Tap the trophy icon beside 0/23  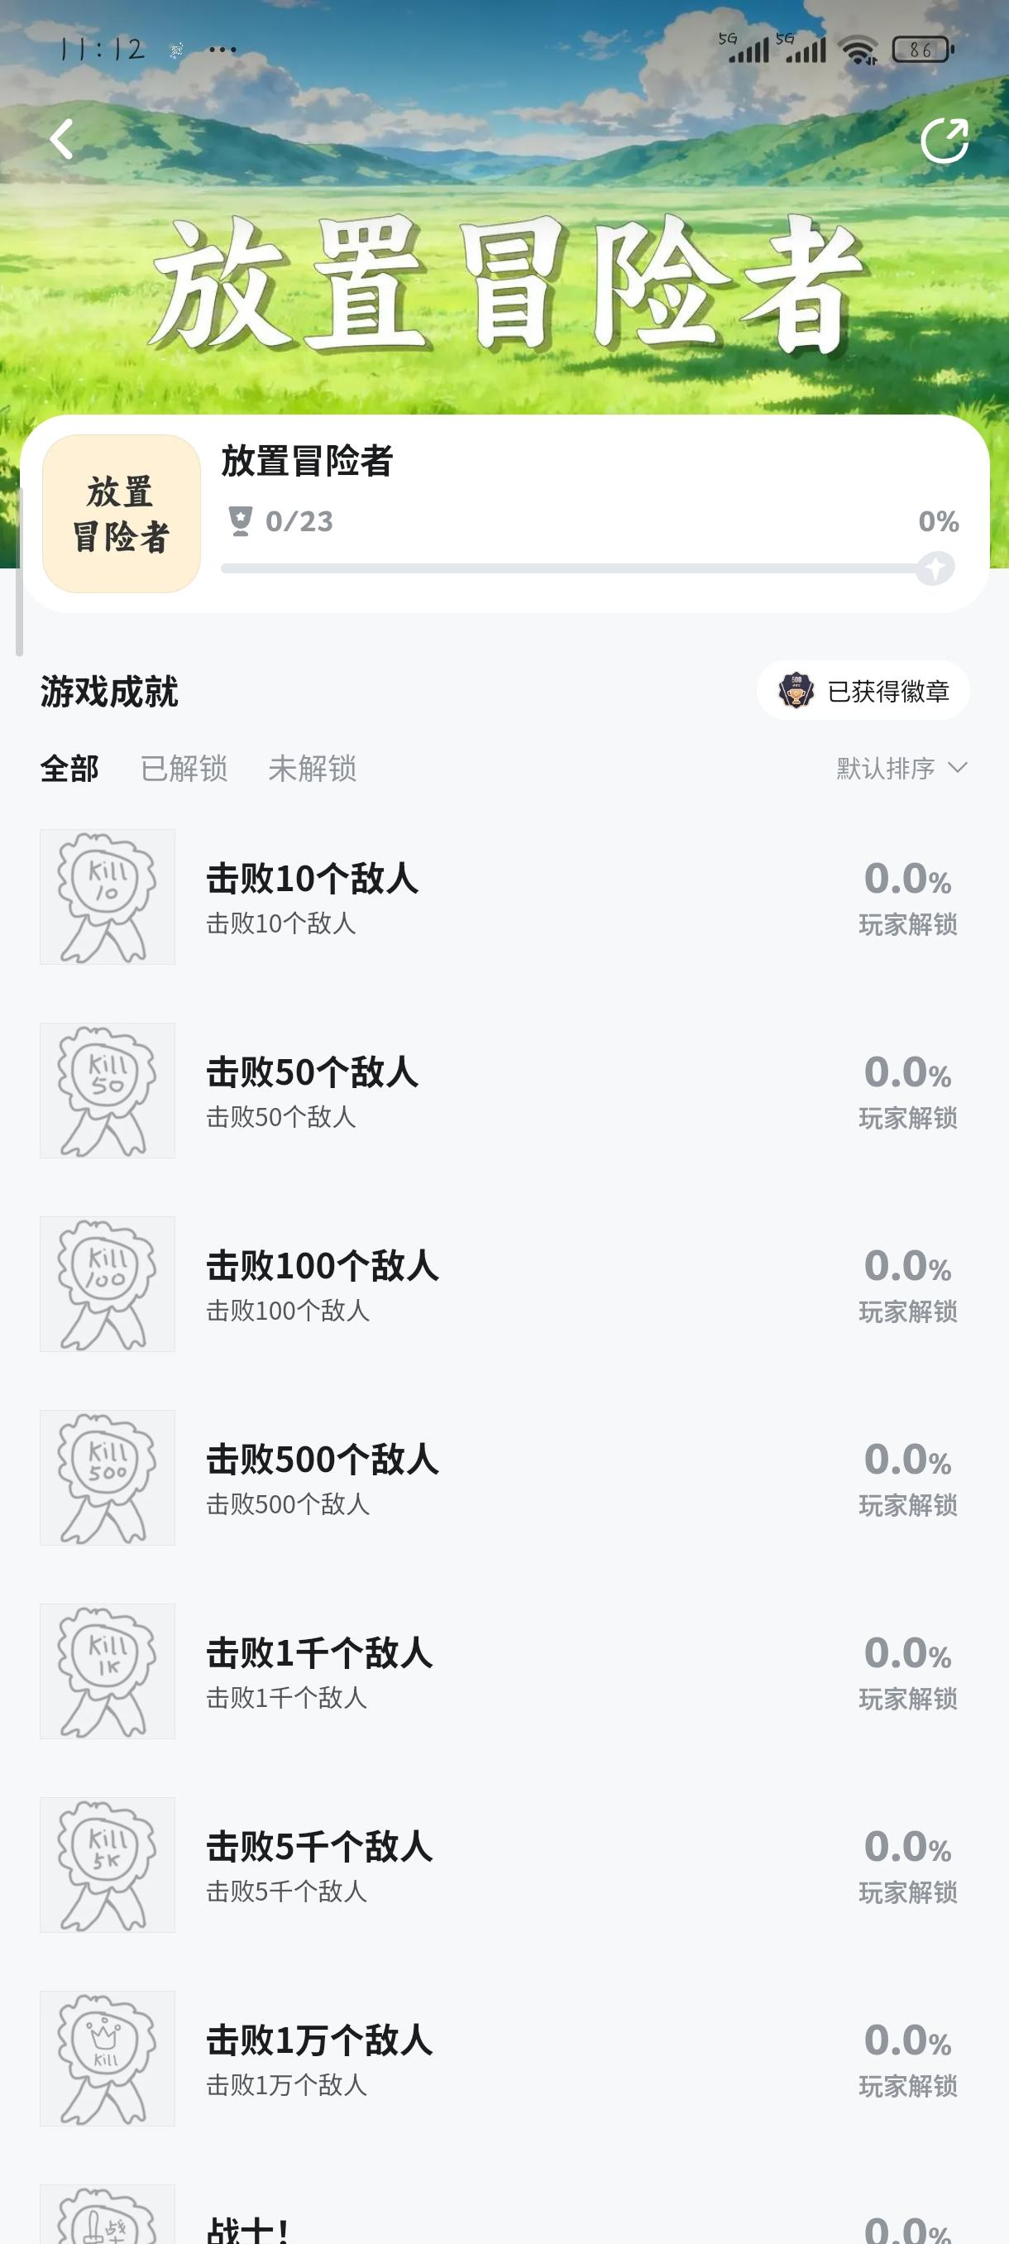point(241,521)
